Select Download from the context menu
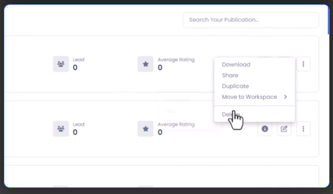 click(236, 65)
